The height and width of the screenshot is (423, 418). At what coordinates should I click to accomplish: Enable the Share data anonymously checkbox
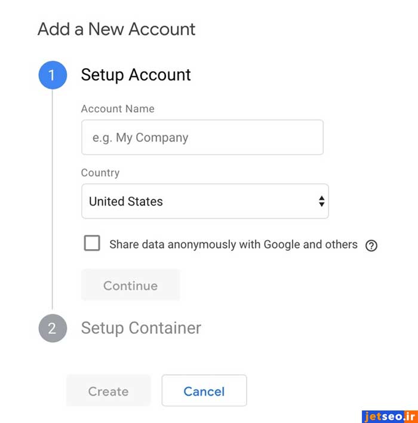click(92, 244)
